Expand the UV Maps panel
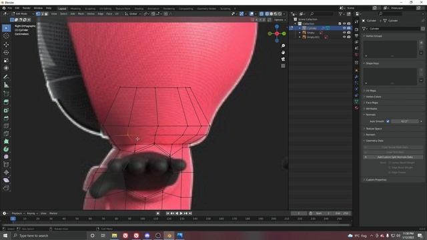 click(x=371, y=91)
